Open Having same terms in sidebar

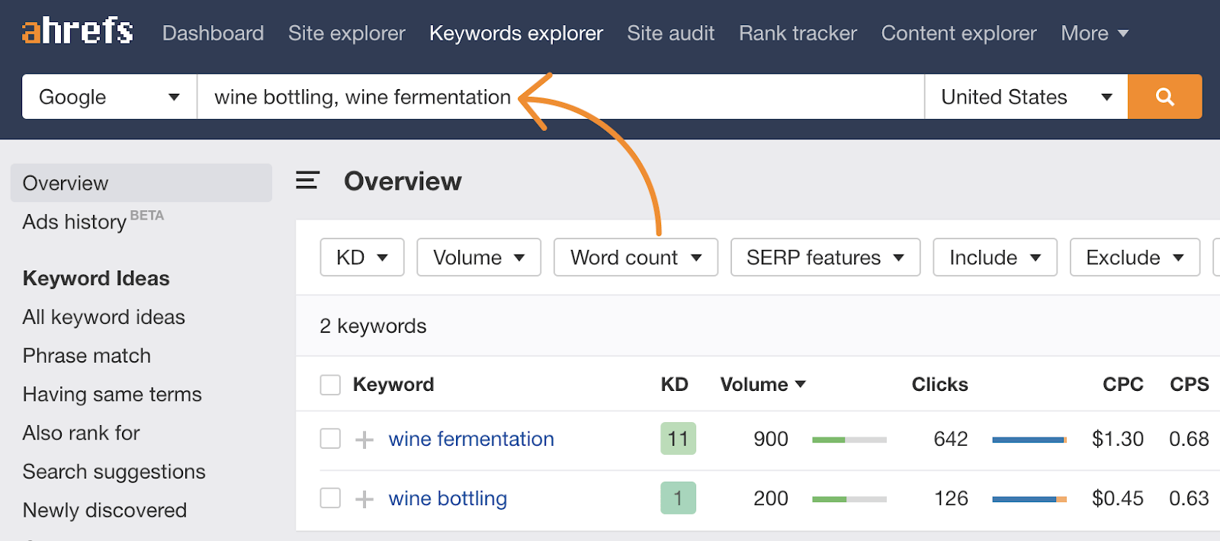pyautogui.click(x=112, y=395)
